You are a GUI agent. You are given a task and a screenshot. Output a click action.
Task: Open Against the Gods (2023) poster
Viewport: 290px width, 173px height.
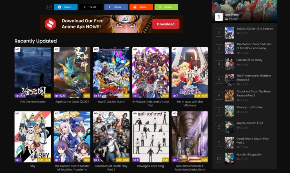click(x=72, y=72)
